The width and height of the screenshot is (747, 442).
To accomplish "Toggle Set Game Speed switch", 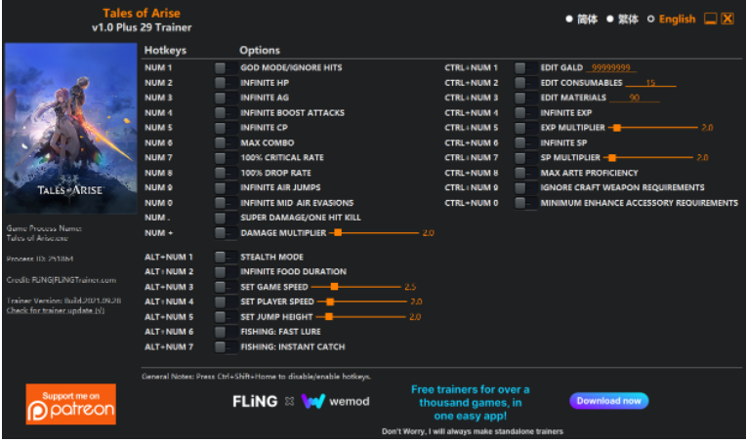I will click(226, 287).
